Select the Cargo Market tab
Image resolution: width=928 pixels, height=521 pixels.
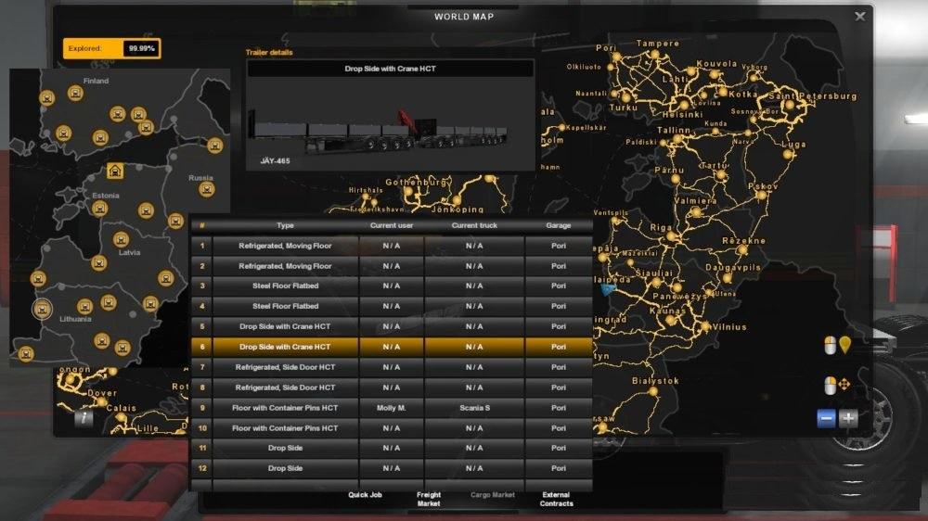click(492, 495)
